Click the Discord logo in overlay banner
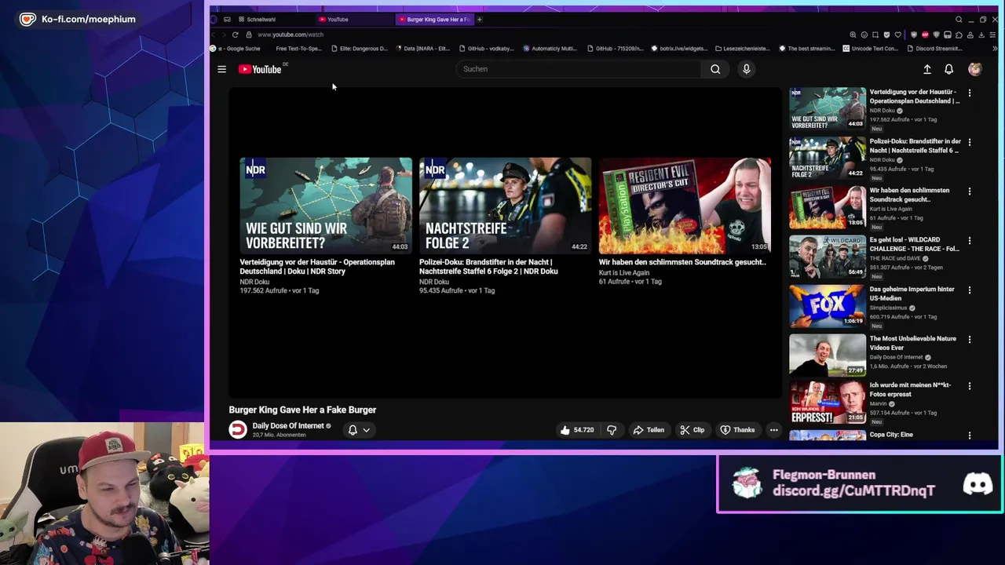The image size is (1005, 565). 978,483
